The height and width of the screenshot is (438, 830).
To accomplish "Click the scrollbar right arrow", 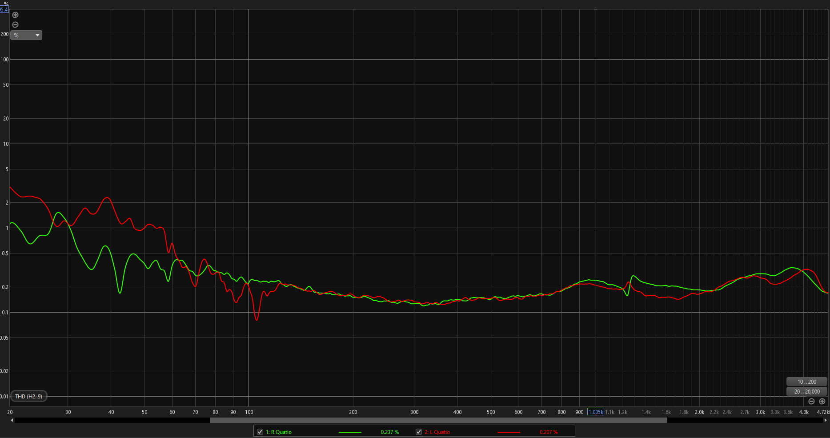I will pos(826,420).
